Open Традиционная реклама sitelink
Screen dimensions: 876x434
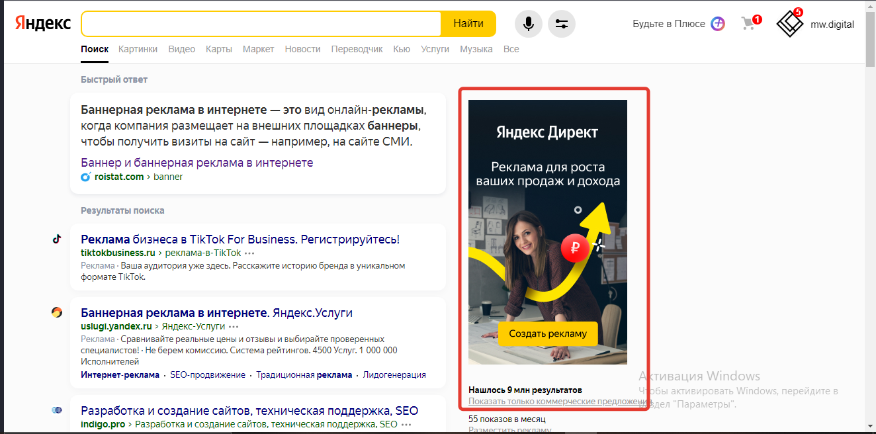point(304,374)
